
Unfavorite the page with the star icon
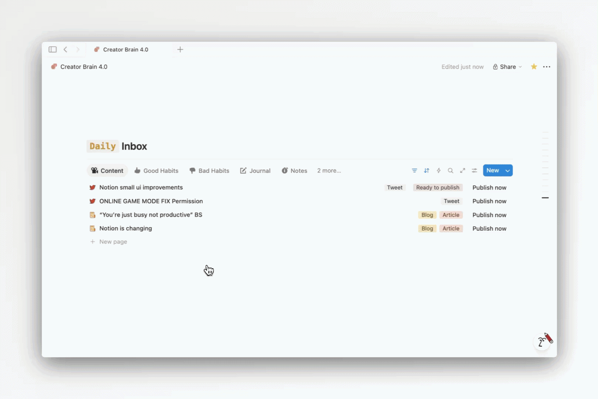click(534, 67)
